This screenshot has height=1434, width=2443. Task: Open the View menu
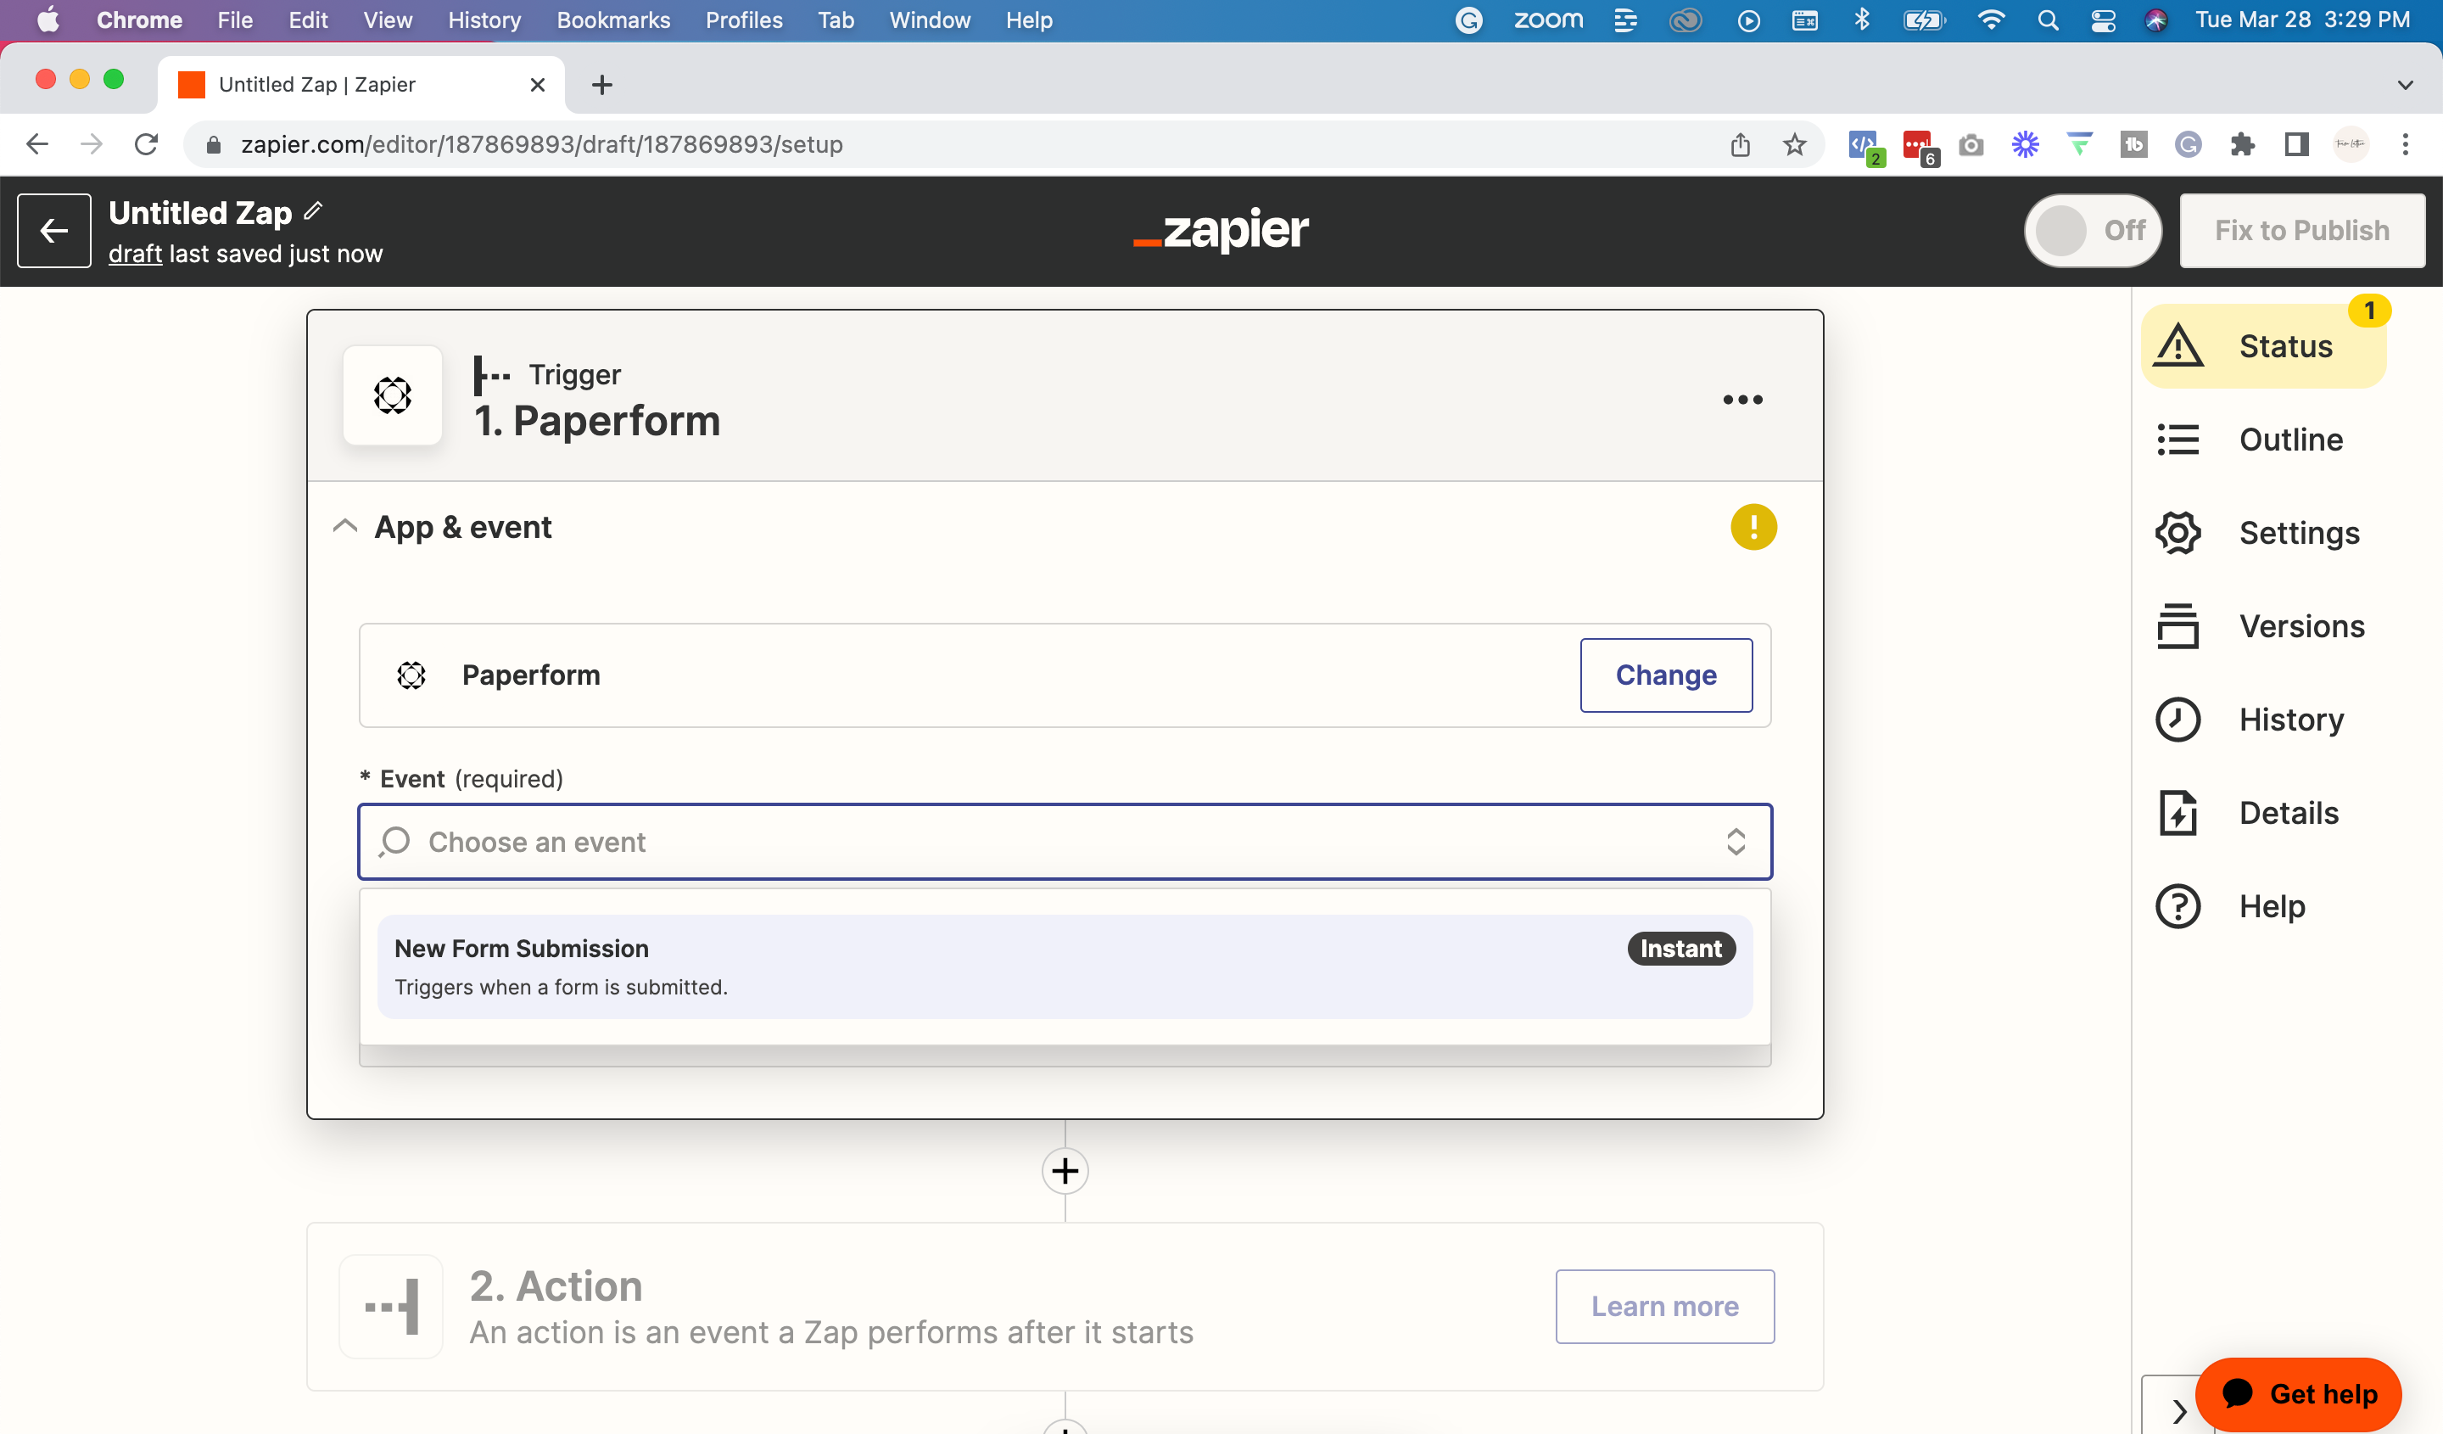point(388,20)
